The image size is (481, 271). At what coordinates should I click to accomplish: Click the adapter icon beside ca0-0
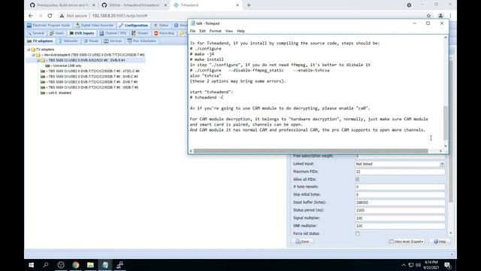click(43, 93)
